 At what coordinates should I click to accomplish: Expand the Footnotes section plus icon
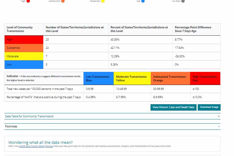(219, 126)
